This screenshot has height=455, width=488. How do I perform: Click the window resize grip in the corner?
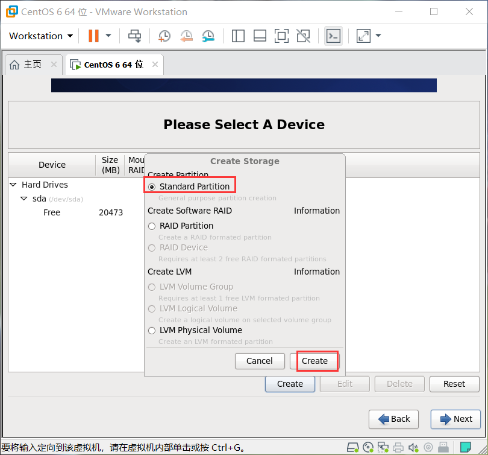pyautogui.click(x=483, y=450)
